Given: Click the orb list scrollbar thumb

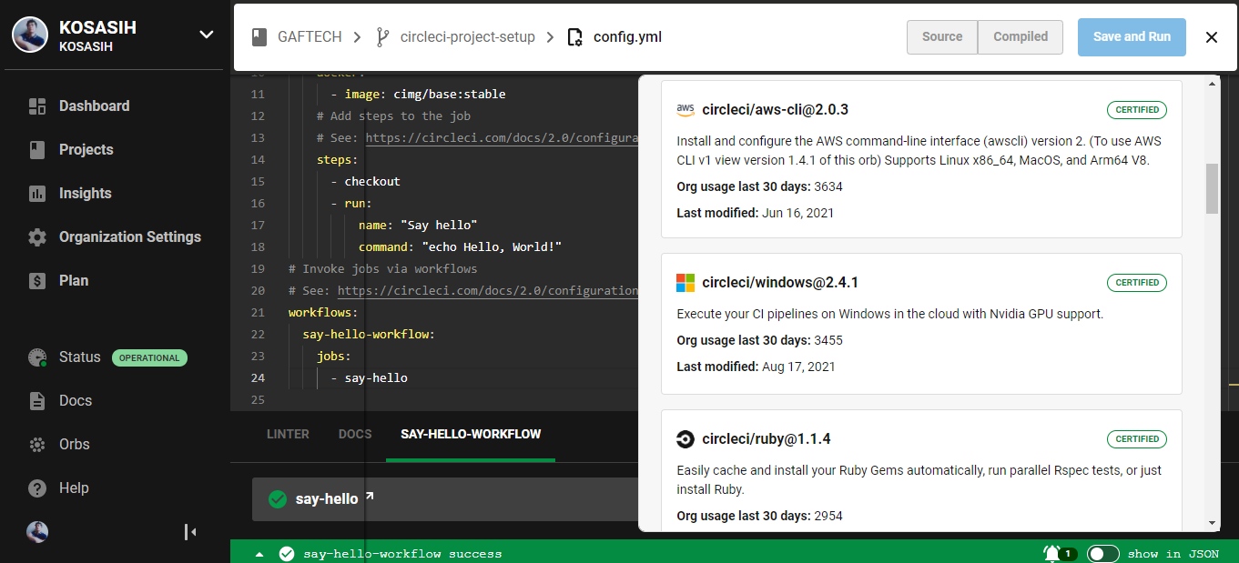Looking at the screenshot, I should pos(1212,188).
